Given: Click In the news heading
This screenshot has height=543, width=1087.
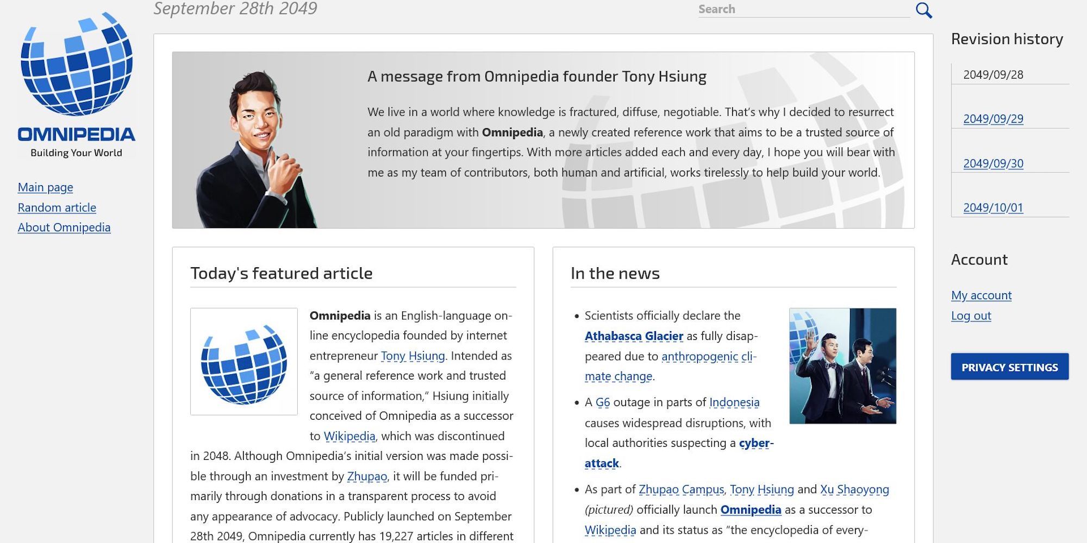Looking at the screenshot, I should tap(615, 273).
